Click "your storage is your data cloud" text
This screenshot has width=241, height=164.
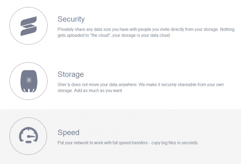tap(141, 36)
